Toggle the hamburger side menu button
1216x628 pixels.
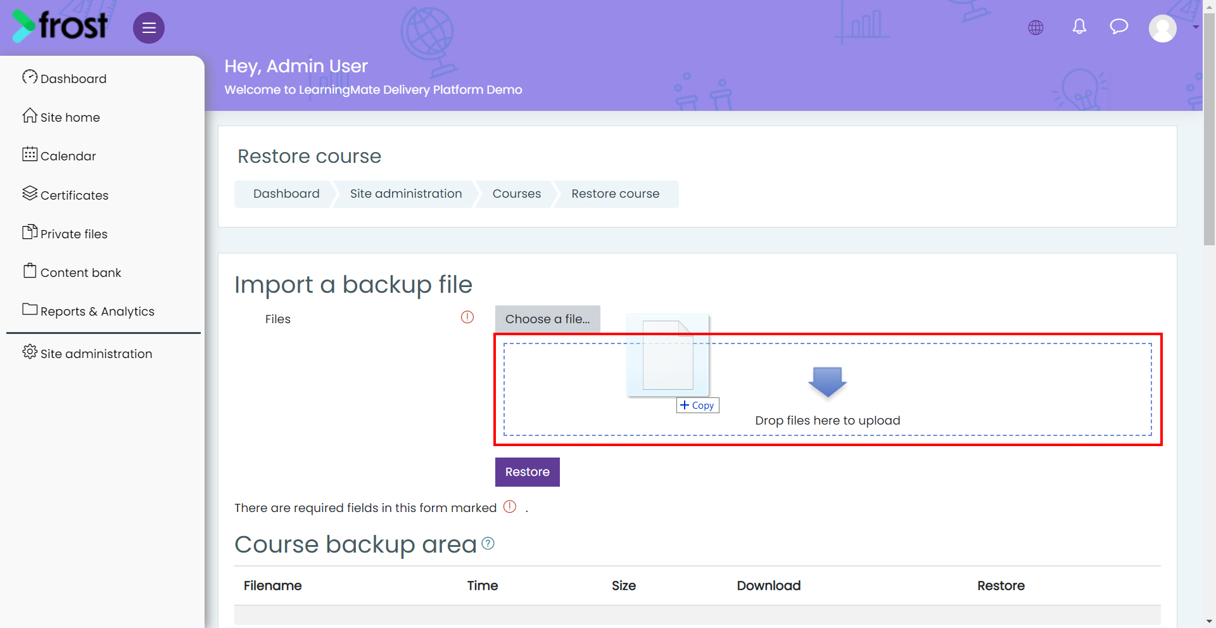(149, 28)
